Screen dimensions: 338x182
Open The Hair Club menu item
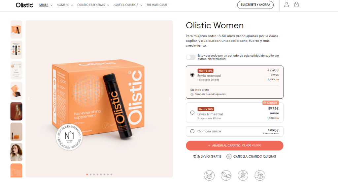(157, 5)
